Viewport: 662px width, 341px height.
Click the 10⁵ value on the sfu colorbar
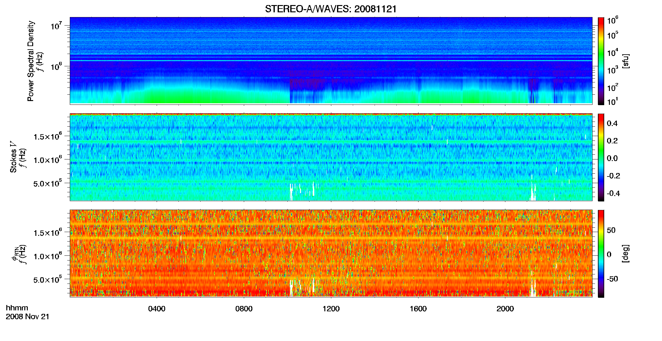coord(613,35)
